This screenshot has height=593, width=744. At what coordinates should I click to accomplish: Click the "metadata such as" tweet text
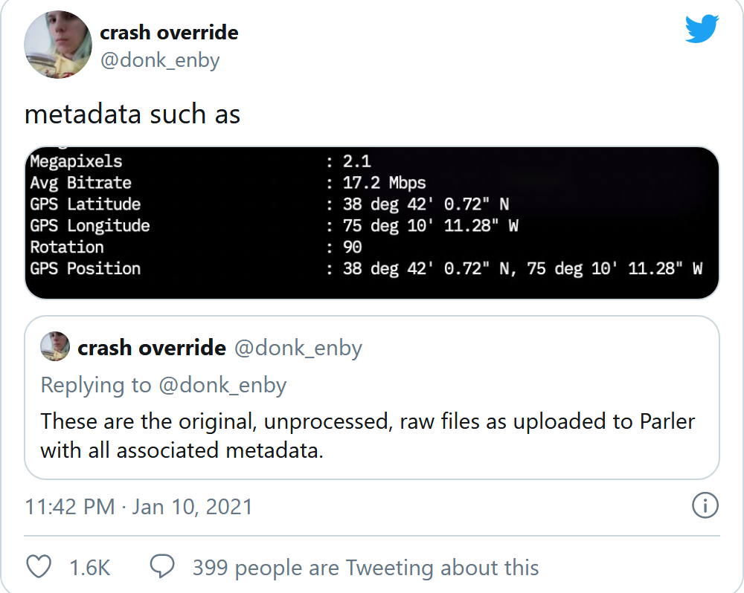coord(132,114)
